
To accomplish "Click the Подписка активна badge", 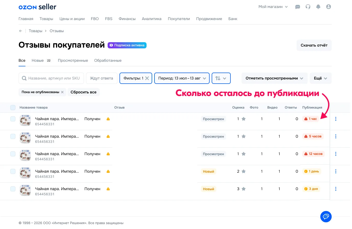I will (x=127, y=45).
